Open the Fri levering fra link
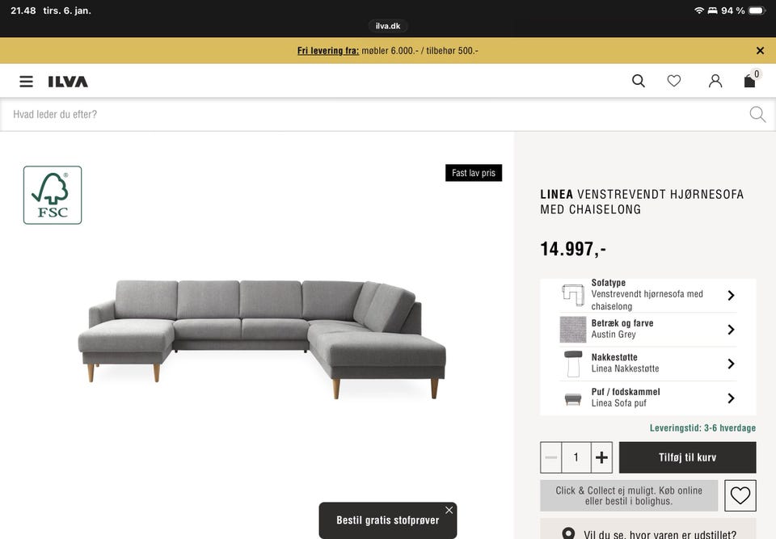 (328, 50)
